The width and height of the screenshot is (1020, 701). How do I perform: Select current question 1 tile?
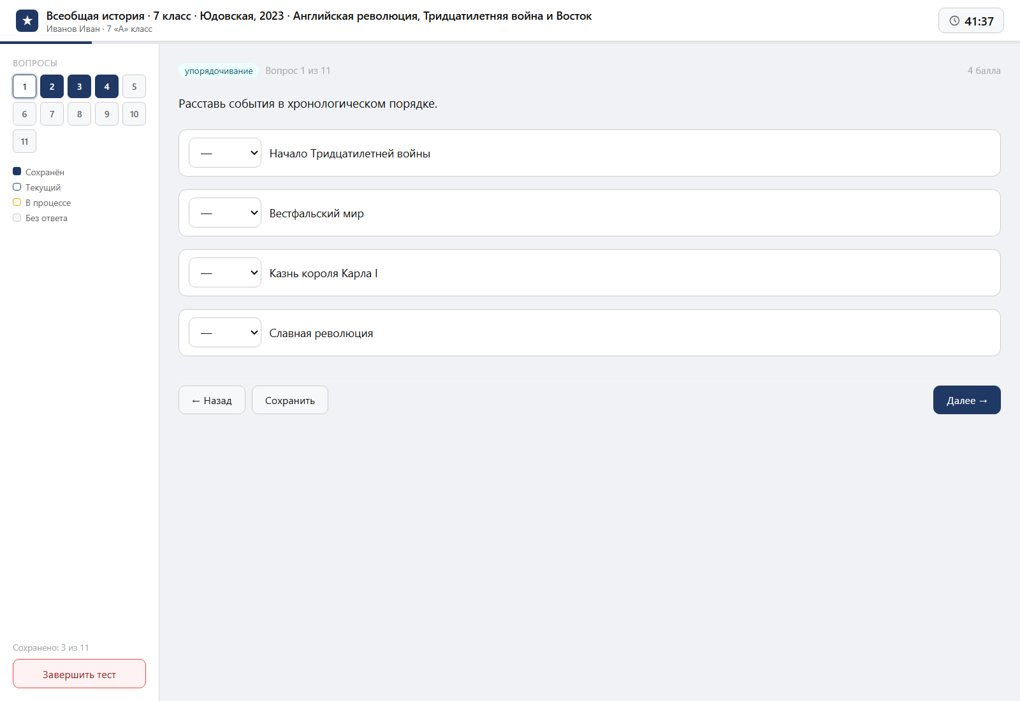click(x=24, y=87)
